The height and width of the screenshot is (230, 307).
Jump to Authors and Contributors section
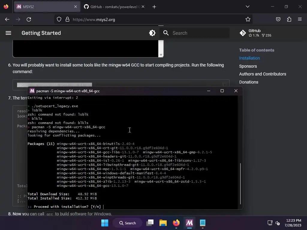(x=263, y=74)
